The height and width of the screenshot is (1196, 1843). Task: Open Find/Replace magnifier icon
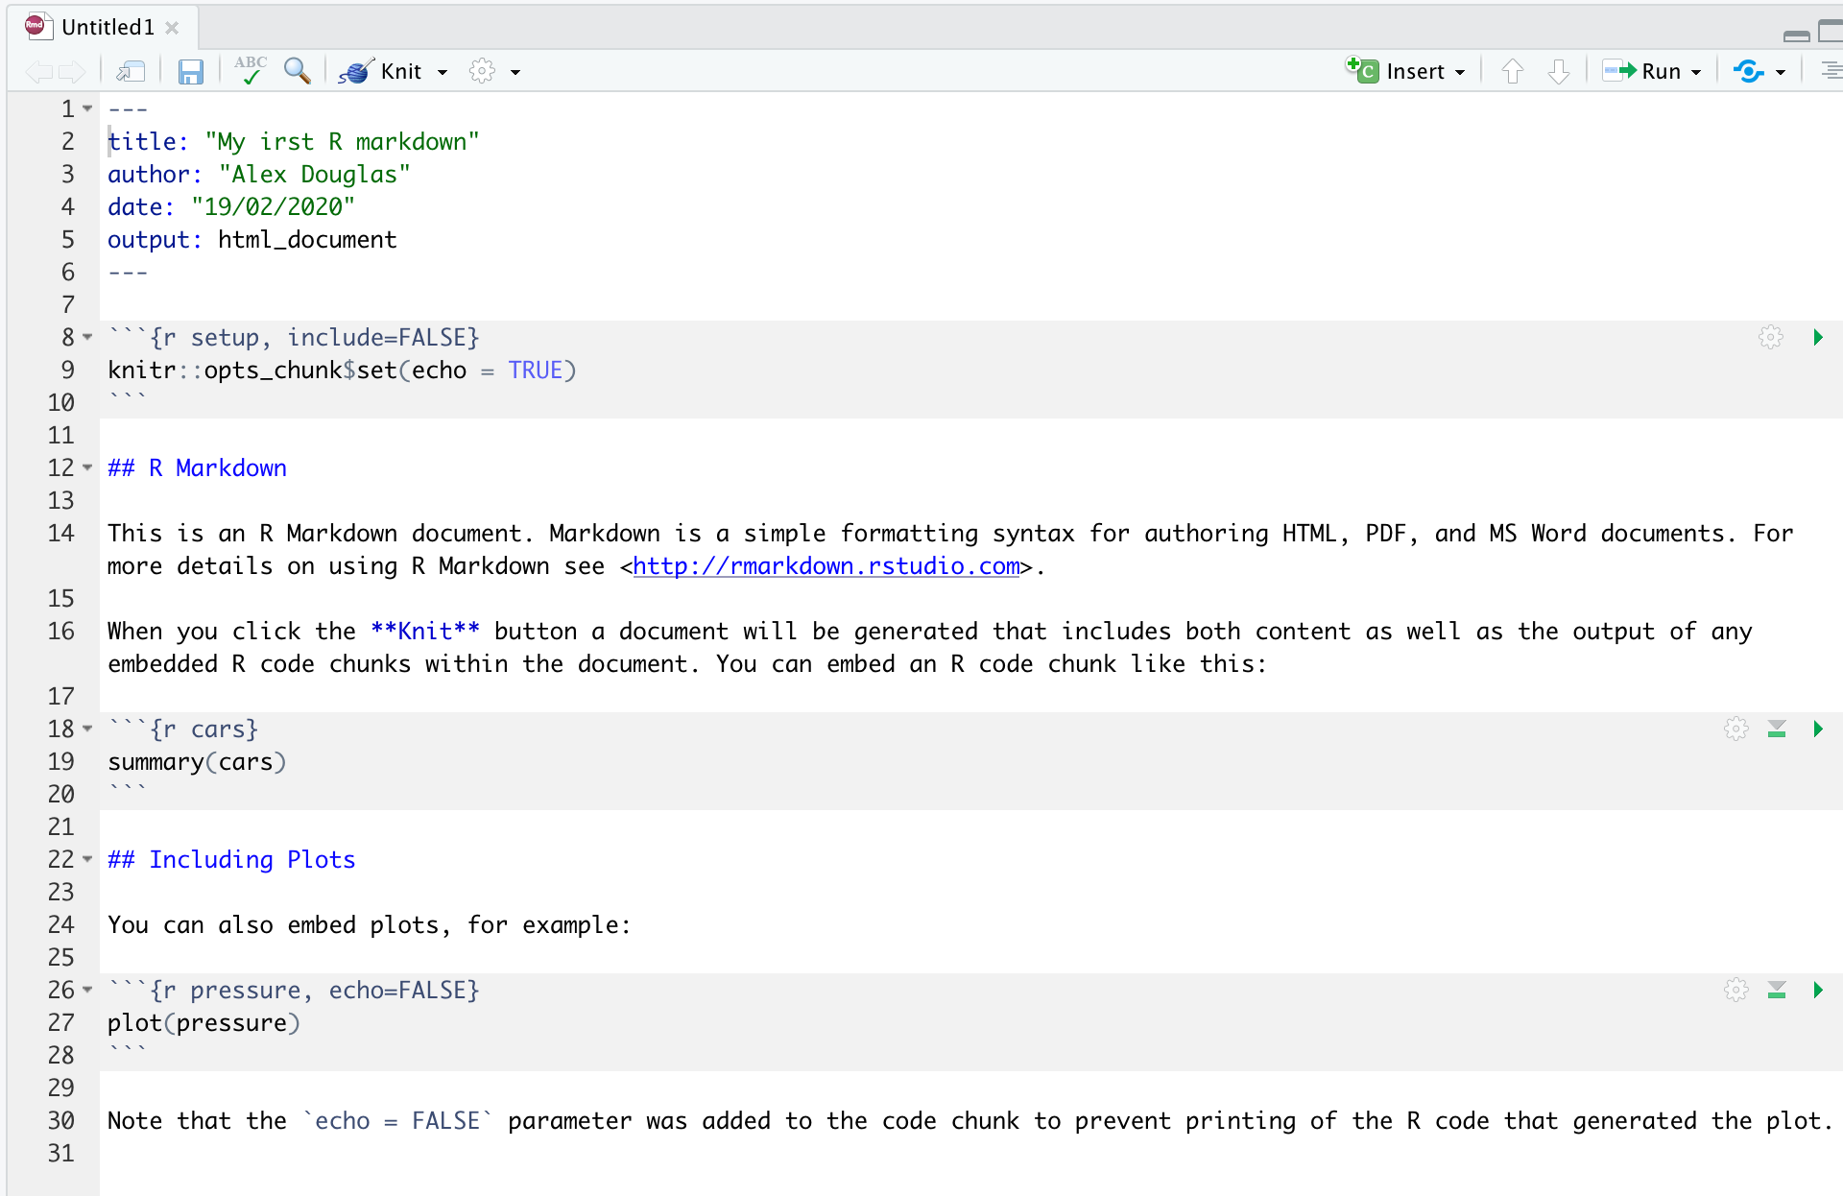point(298,70)
